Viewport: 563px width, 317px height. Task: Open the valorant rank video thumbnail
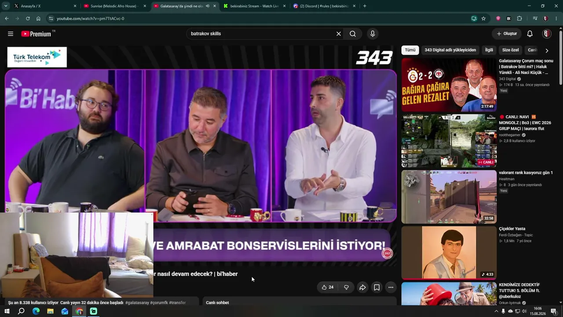(x=449, y=197)
